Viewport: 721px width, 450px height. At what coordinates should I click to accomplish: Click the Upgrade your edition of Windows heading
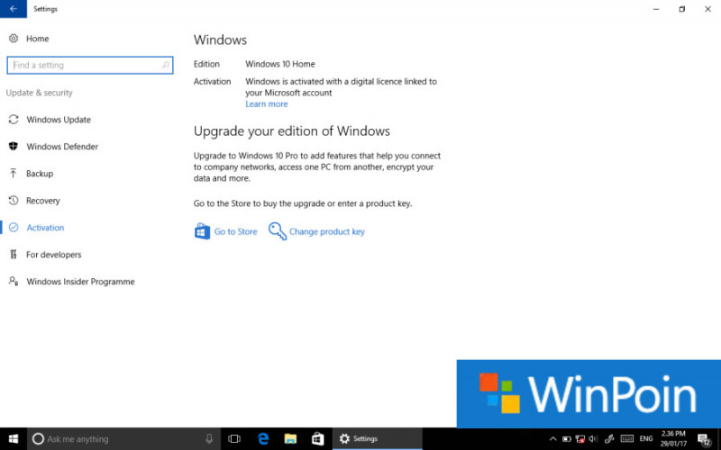291,131
